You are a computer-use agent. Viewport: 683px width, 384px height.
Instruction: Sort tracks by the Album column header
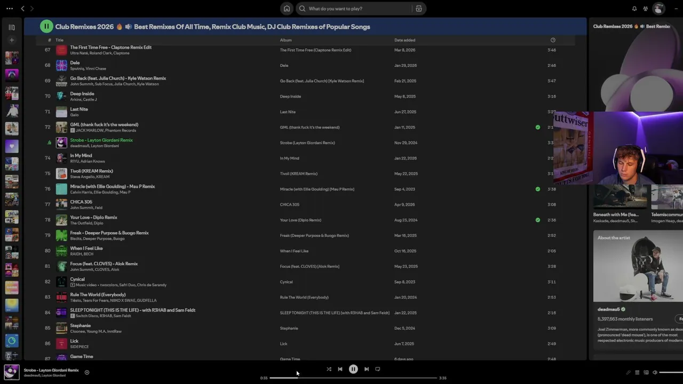tap(286, 40)
